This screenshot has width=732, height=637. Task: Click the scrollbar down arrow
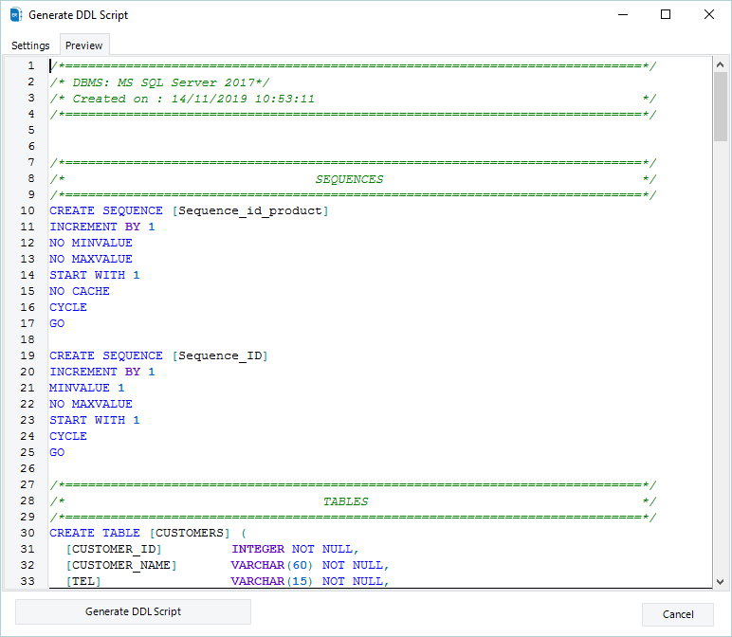click(x=721, y=580)
